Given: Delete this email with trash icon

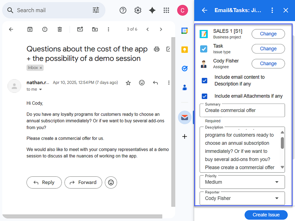Looking at the screenshot, I should point(60,29).
